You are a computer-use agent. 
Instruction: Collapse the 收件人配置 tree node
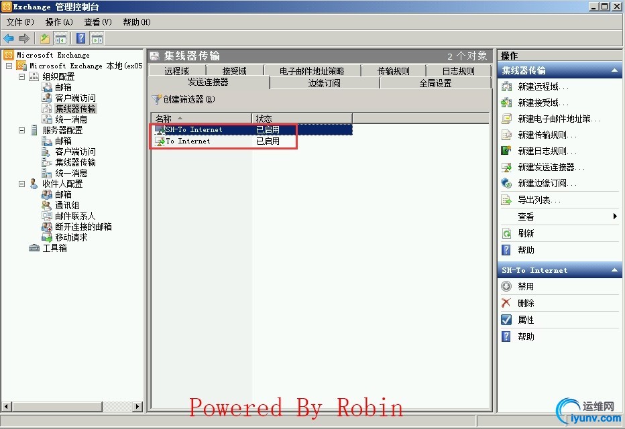point(22,184)
